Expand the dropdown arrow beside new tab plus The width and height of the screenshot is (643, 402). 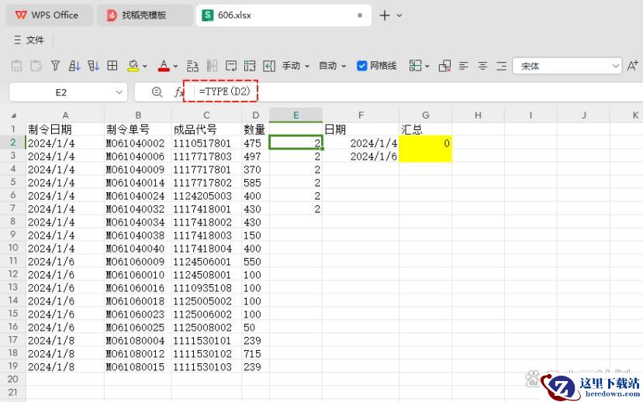[399, 15]
